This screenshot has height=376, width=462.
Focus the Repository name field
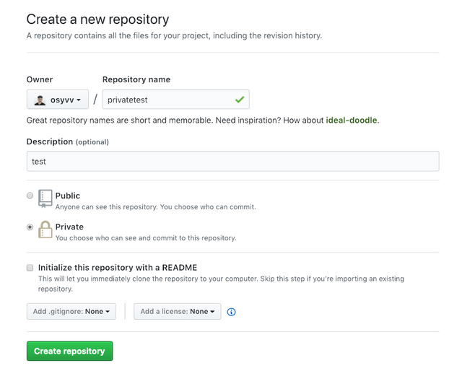click(176, 100)
